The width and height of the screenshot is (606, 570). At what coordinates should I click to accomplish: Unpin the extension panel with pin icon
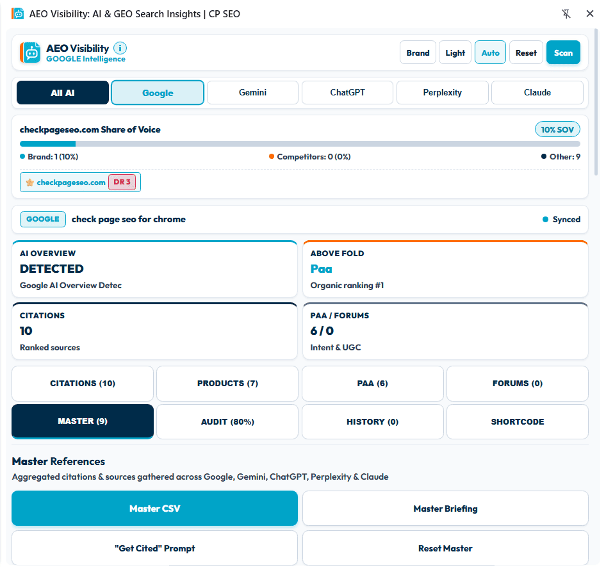pyautogui.click(x=566, y=14)
